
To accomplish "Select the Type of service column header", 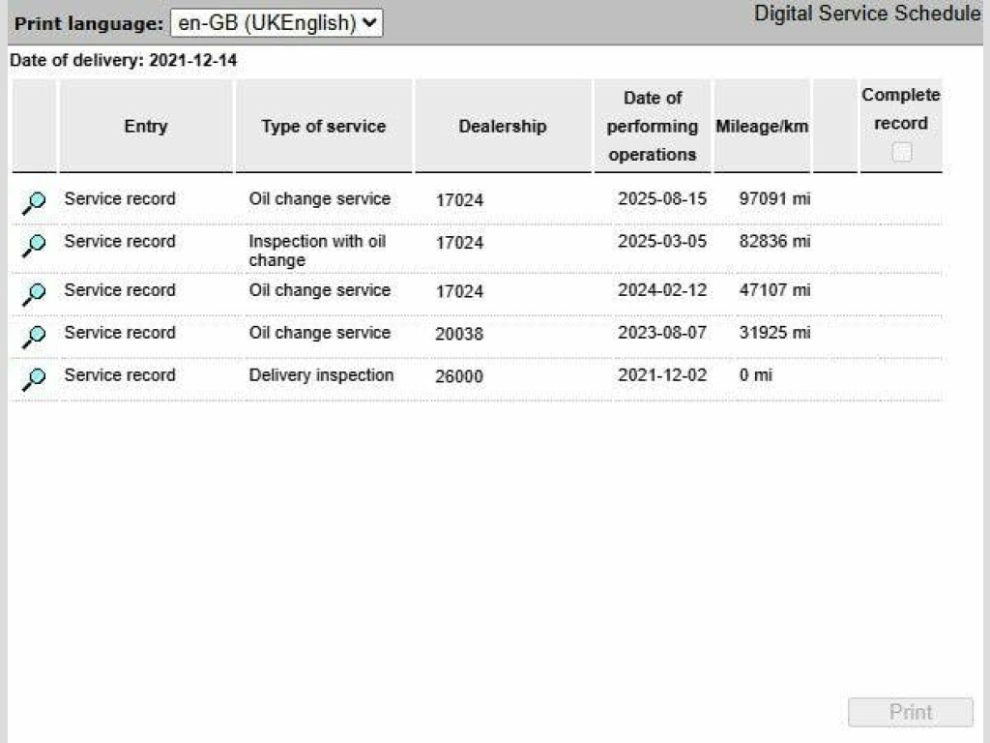I will click(323, 126).
